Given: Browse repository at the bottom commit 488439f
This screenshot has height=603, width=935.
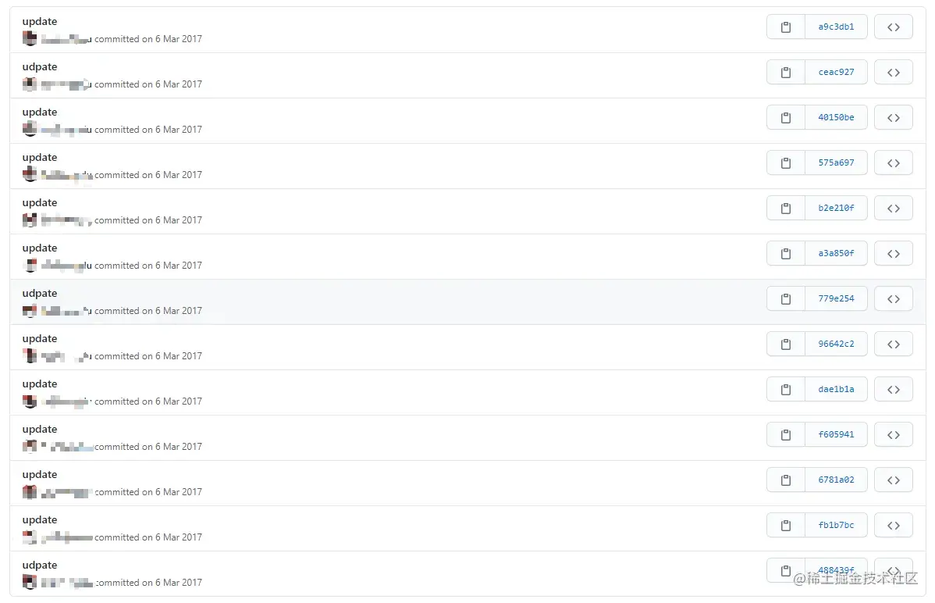Looking at the screenshot, I should tap(893, 570).
